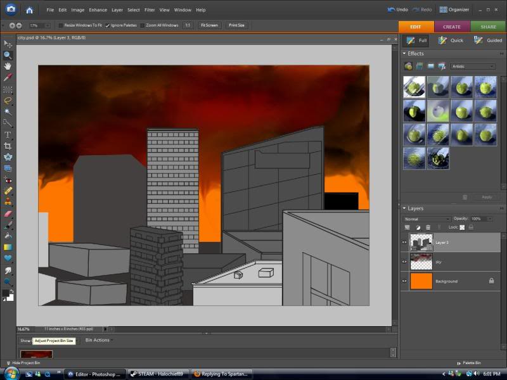Toggle the lock all button in Layers

pyautogui.click(x=471, y=227)
